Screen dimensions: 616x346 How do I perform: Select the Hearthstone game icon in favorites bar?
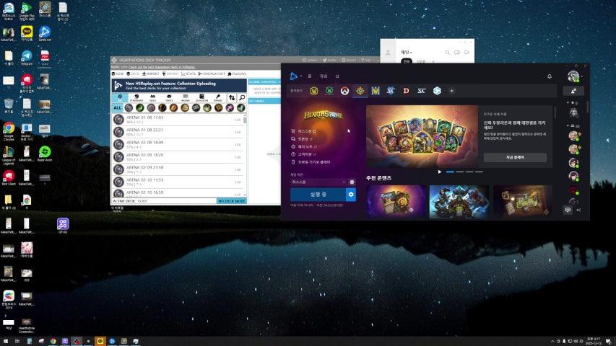(360, 91)
